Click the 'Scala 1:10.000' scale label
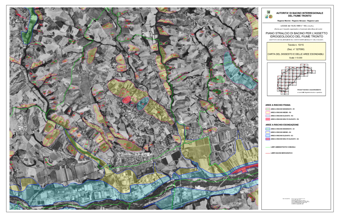The width and height of the screenshot is (337, 218). (296, 58)
